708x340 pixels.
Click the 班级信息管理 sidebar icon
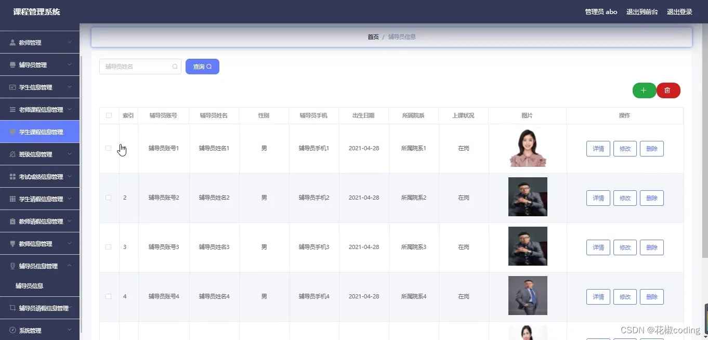(x=12, y=154)
